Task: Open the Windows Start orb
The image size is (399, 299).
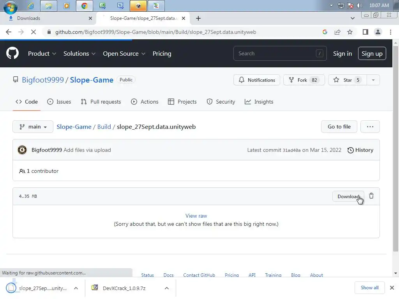Action: coord(10,6)
